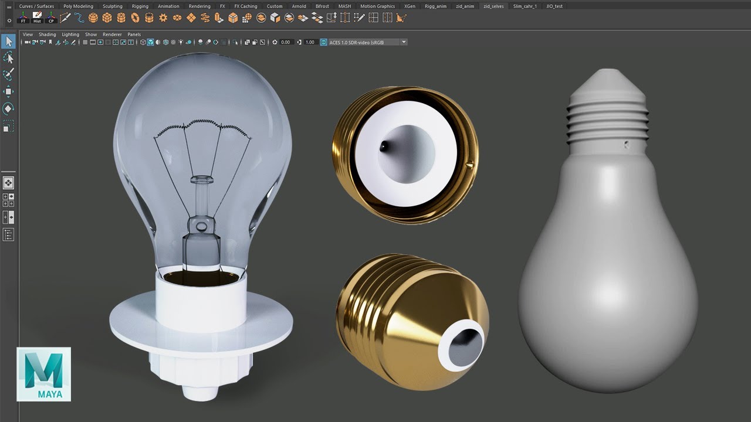Viewport: 751px width, 422px height.
Task: Open the Outliner from sidebar
Action: pyautogui.click(x=8, y=235)
